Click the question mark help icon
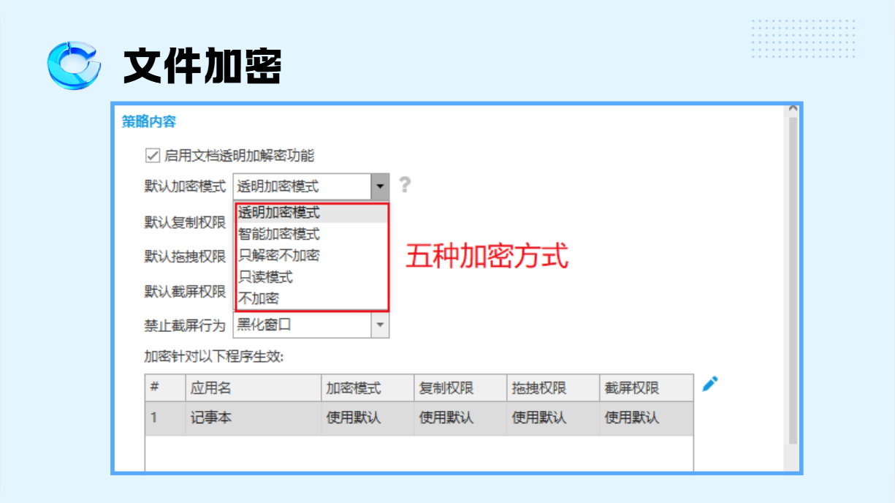The image size is (895, 503). [x=405, y=185]
